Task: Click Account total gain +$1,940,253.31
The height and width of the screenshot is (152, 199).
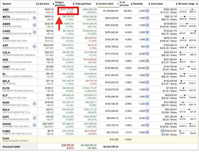Action: click(88, 145)
